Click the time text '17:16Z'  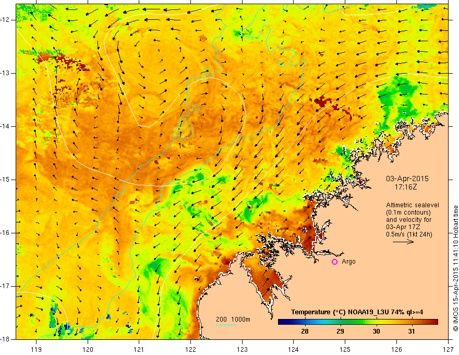(x=405, y=186)
